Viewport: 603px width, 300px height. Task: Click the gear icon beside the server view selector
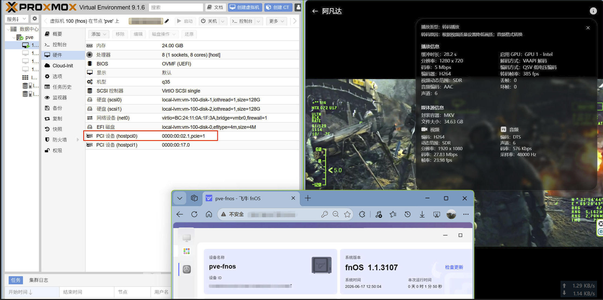point(35,19)
